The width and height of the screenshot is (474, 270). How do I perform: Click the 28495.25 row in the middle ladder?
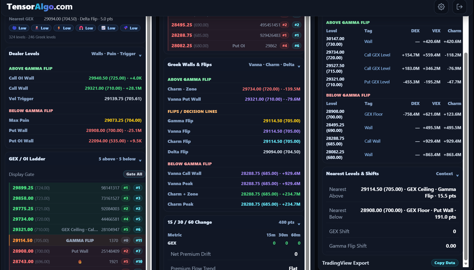[236, 25]
